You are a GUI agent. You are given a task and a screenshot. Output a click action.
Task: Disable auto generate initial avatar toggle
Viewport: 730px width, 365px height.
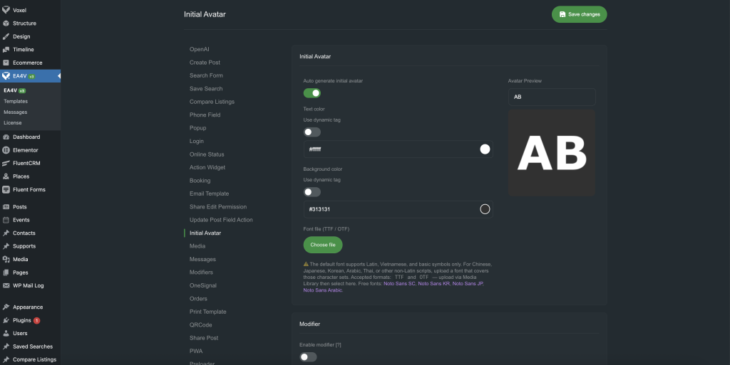coord(312,92)
